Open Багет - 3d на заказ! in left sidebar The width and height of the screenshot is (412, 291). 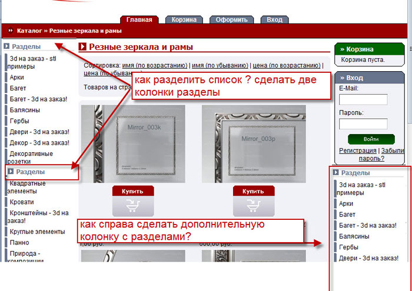pos(38,99)
